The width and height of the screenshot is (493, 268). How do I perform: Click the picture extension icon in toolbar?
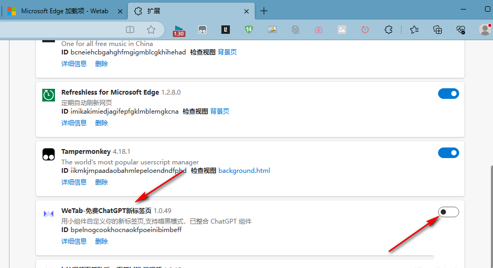click(x=272, y=30)
